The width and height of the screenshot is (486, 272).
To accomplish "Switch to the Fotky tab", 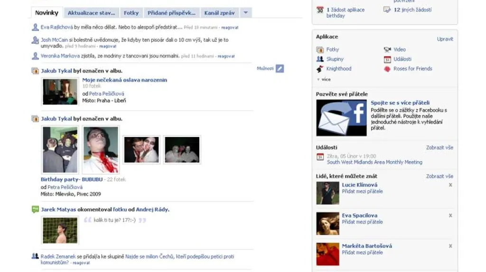I will pyautogui.click(x=131, y=13).
